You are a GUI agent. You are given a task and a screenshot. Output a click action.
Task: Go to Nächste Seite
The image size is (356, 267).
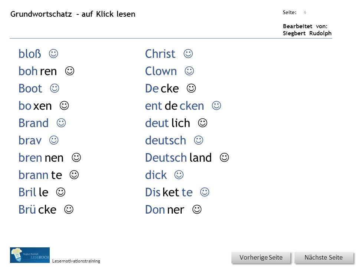tap(323, 257)
